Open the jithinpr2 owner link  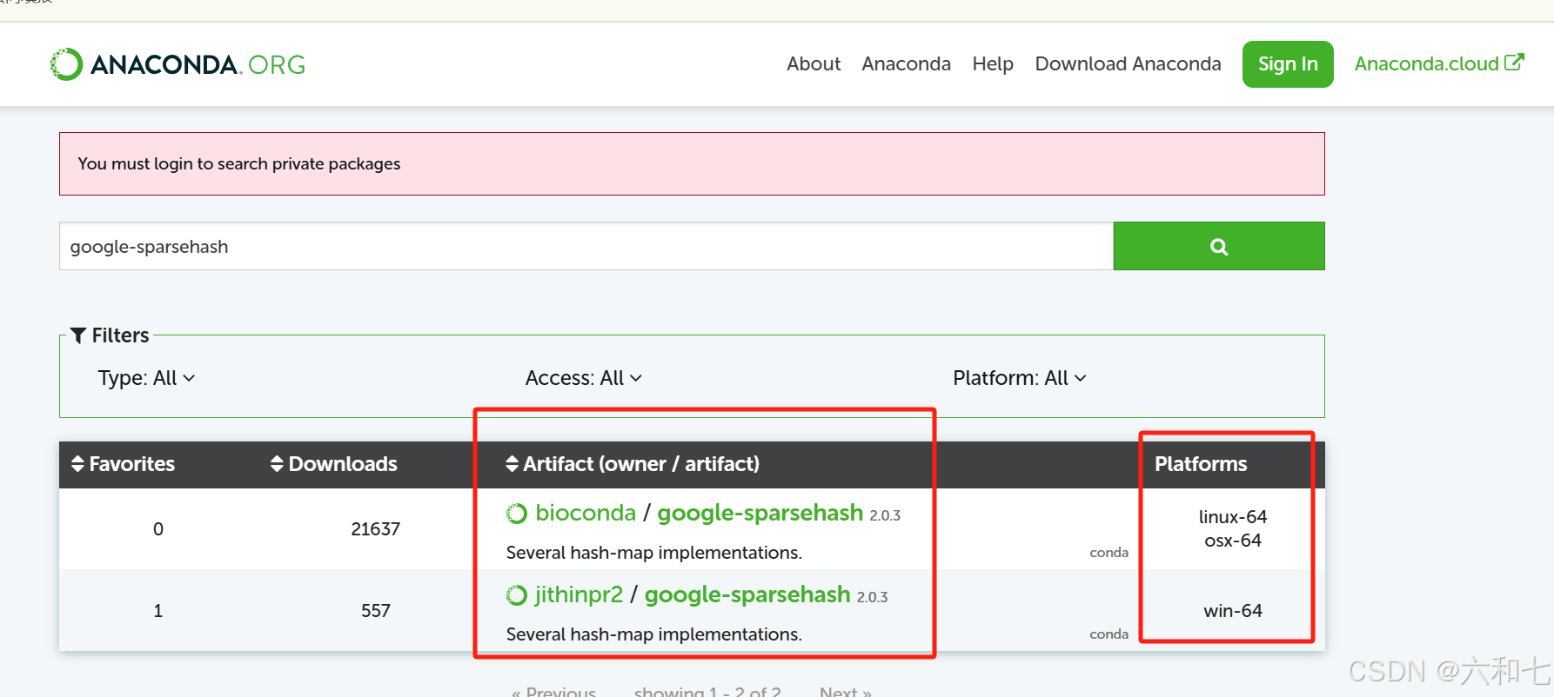[579, 594]
